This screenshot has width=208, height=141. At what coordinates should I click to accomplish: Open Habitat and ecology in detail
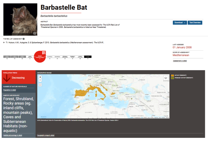pos(12,135)
